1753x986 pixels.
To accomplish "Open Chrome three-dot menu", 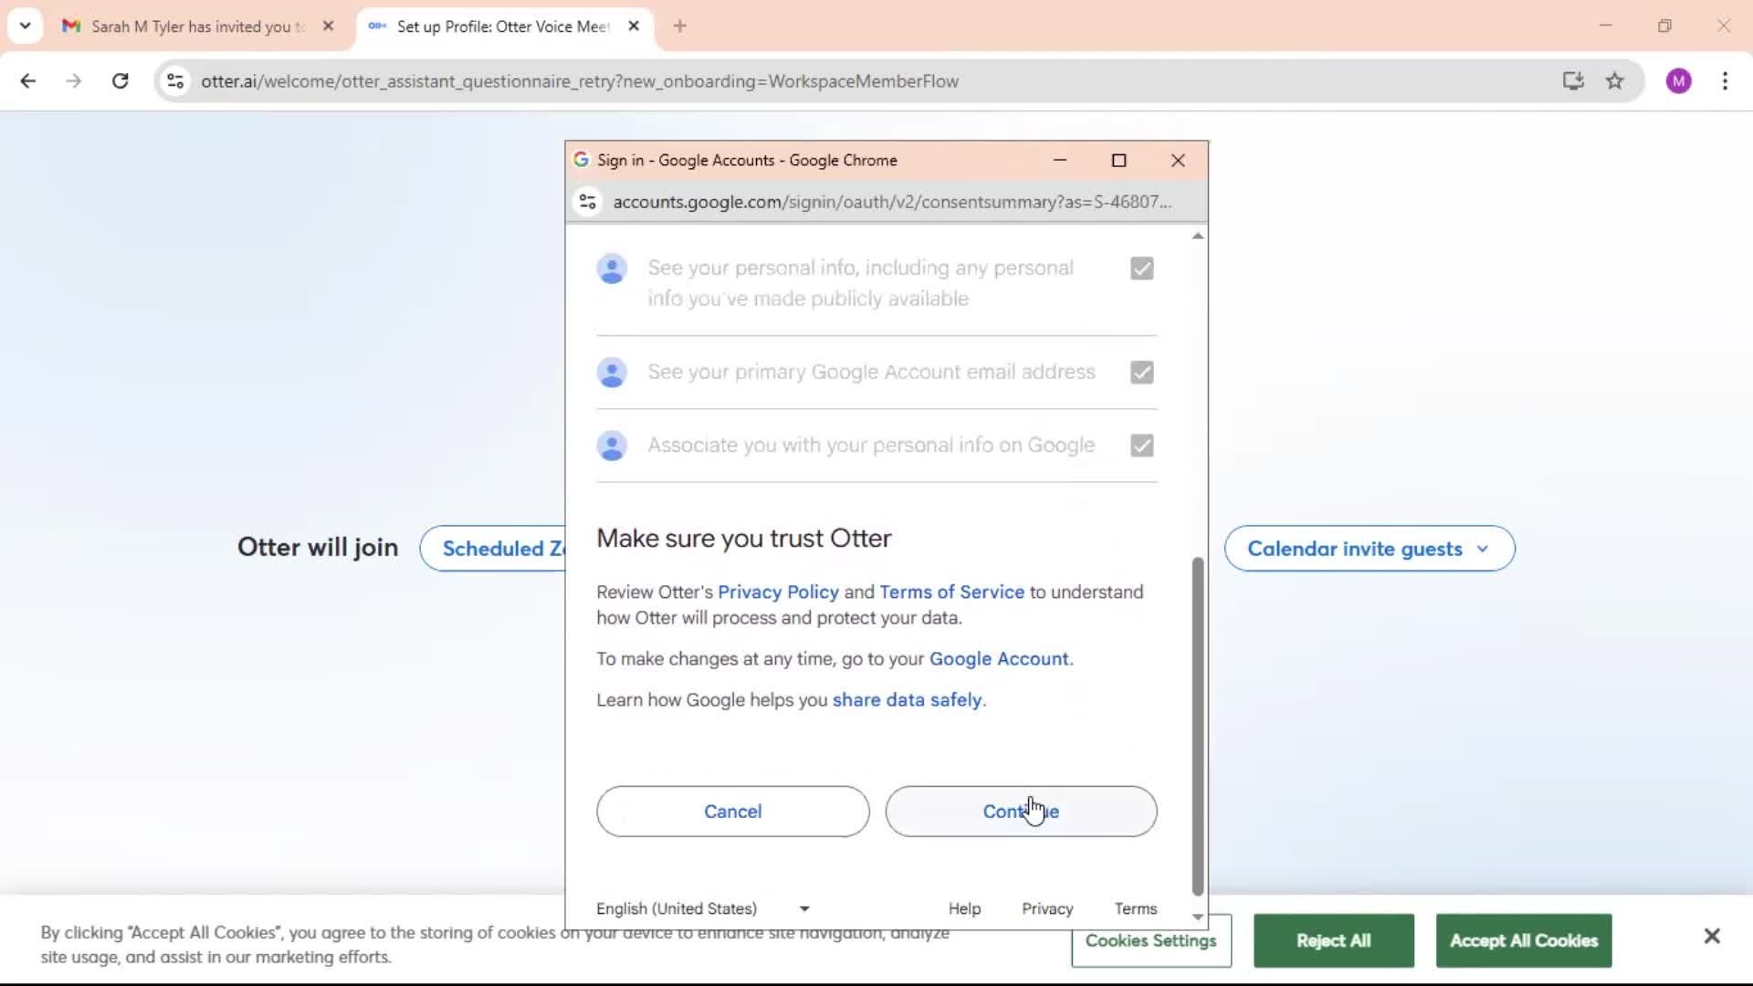I will [1725, 81].
